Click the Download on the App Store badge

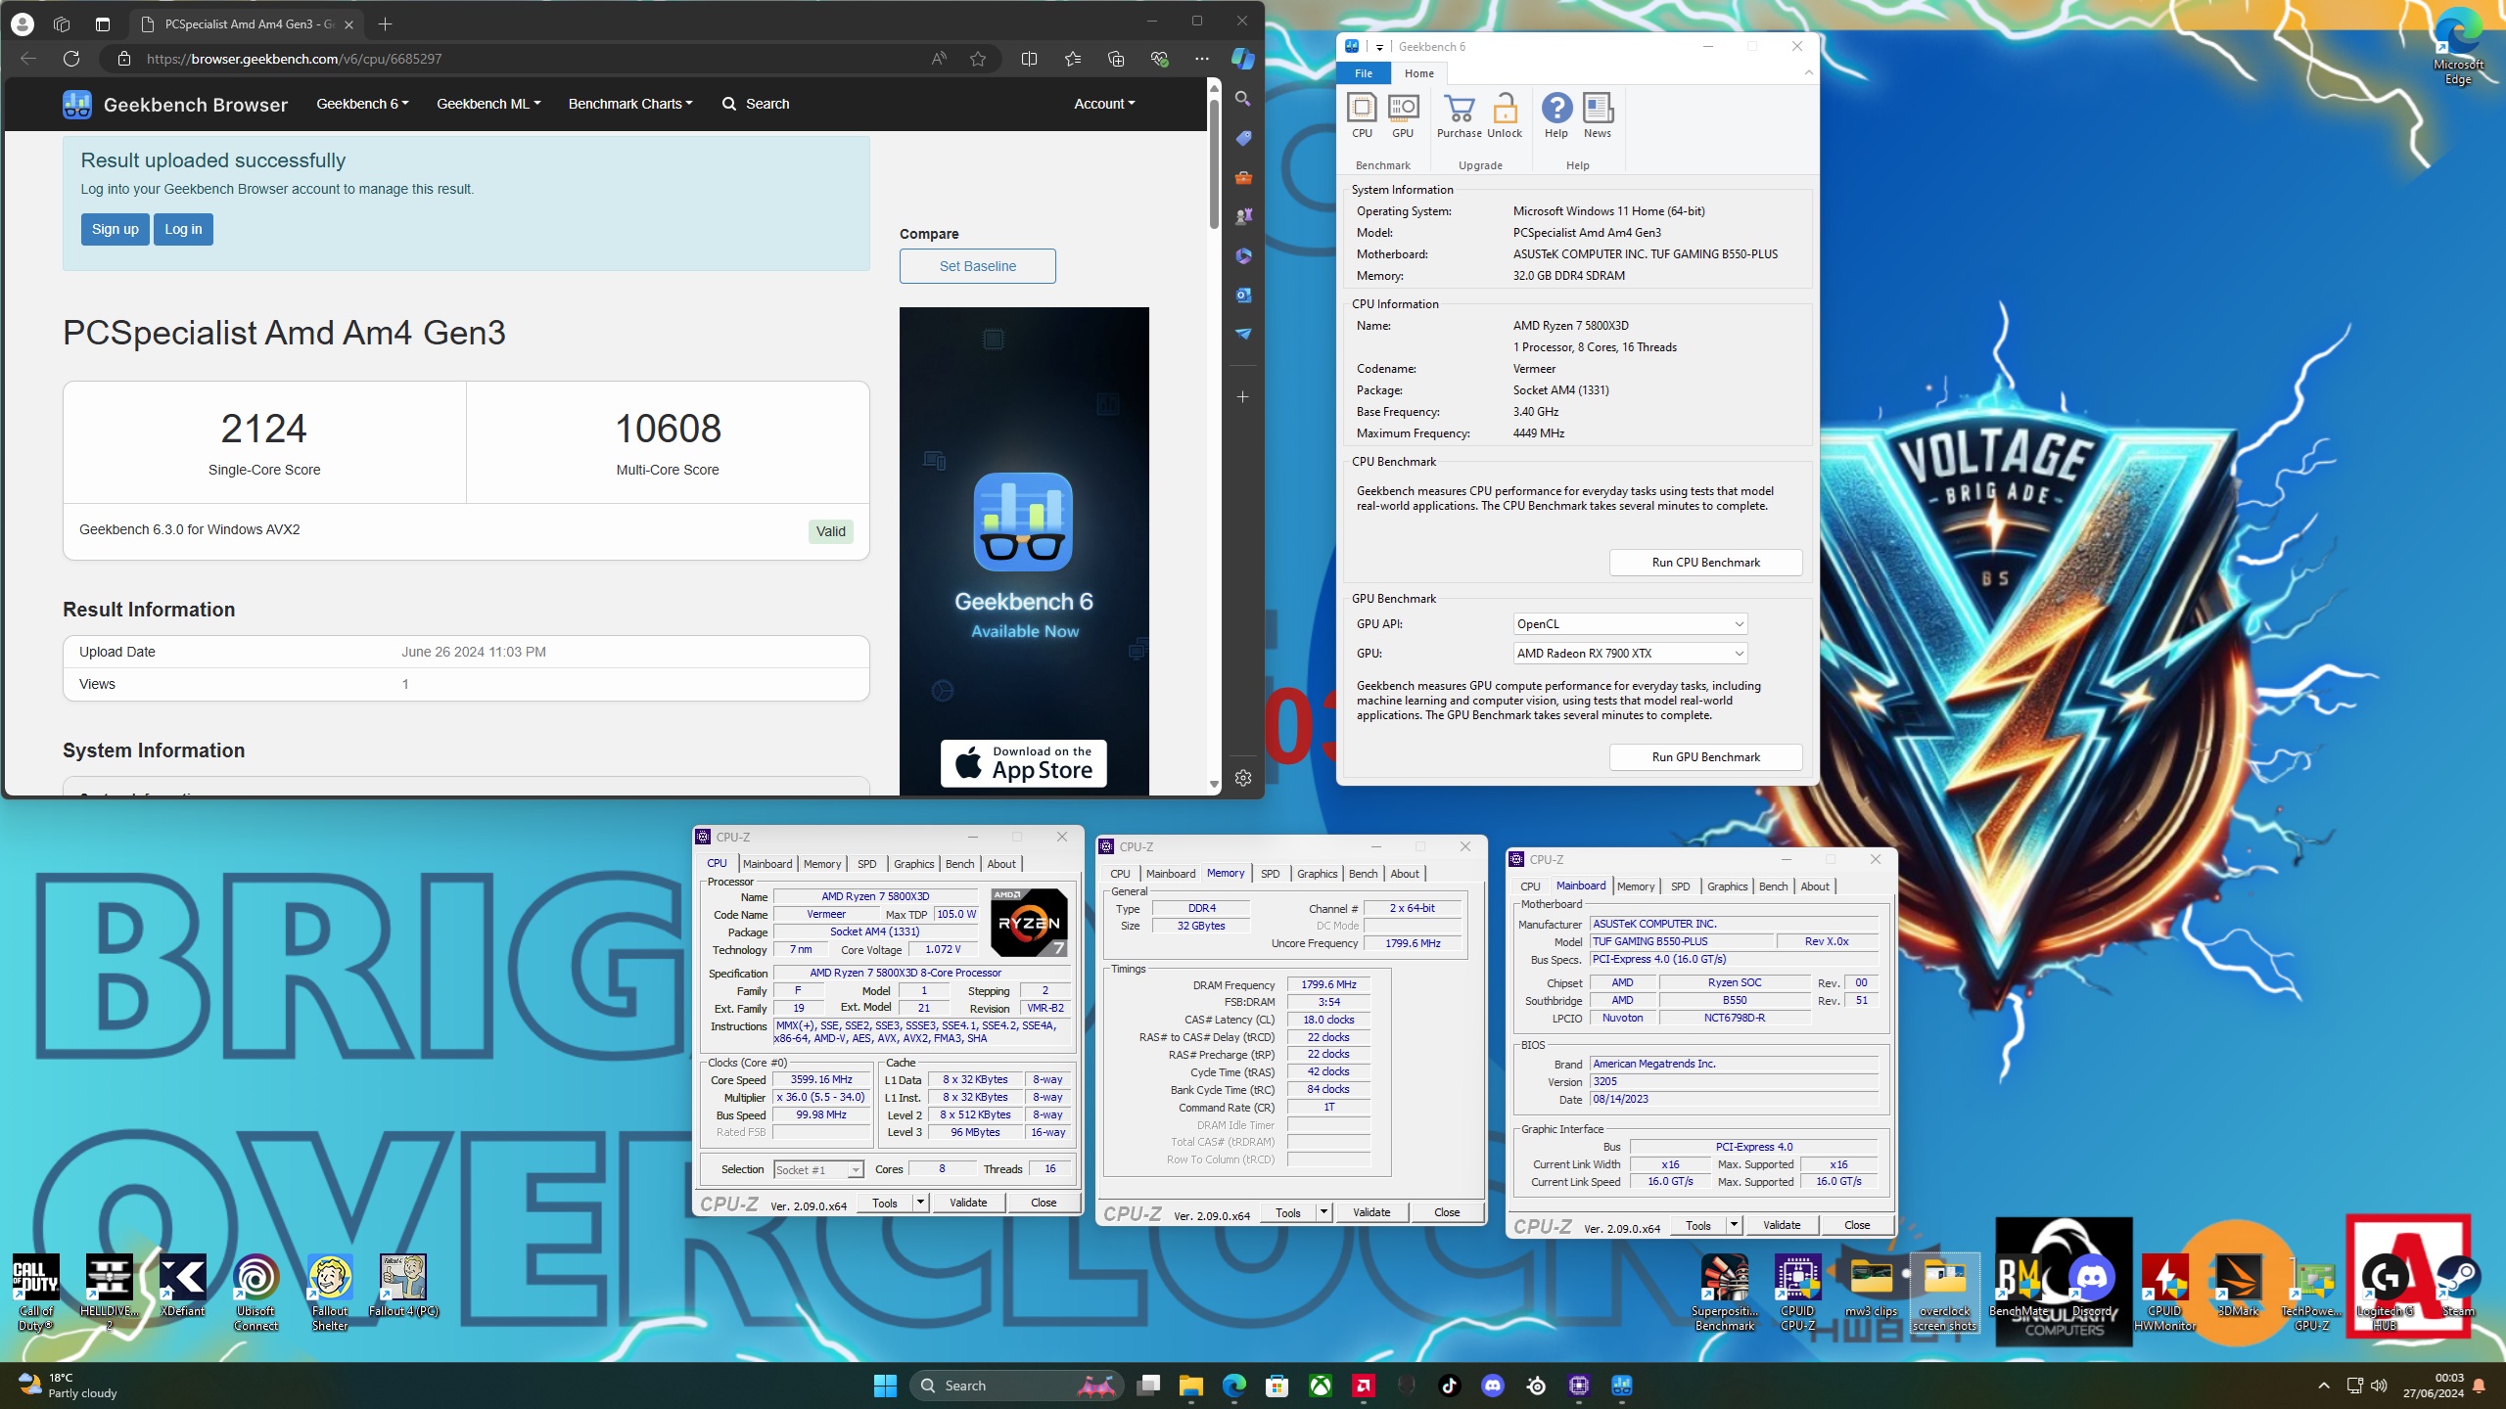(1023, 763)
